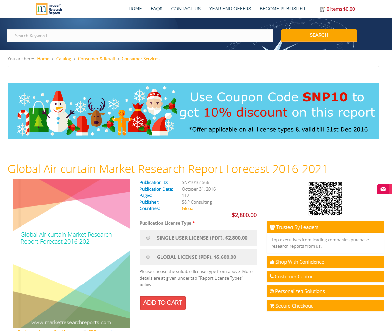
Task: Open BECOME PUBLISHER menu item
Action: pos(283,9)
